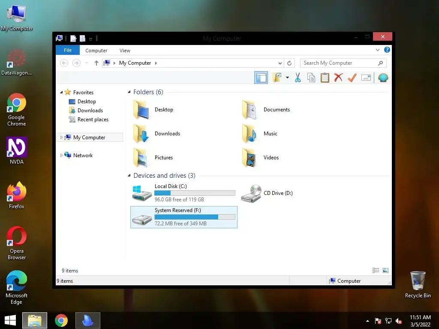Click the Classic Shell settings shell icon
The width and height of the screenshot is (439, 329).
tap(383, 78)
